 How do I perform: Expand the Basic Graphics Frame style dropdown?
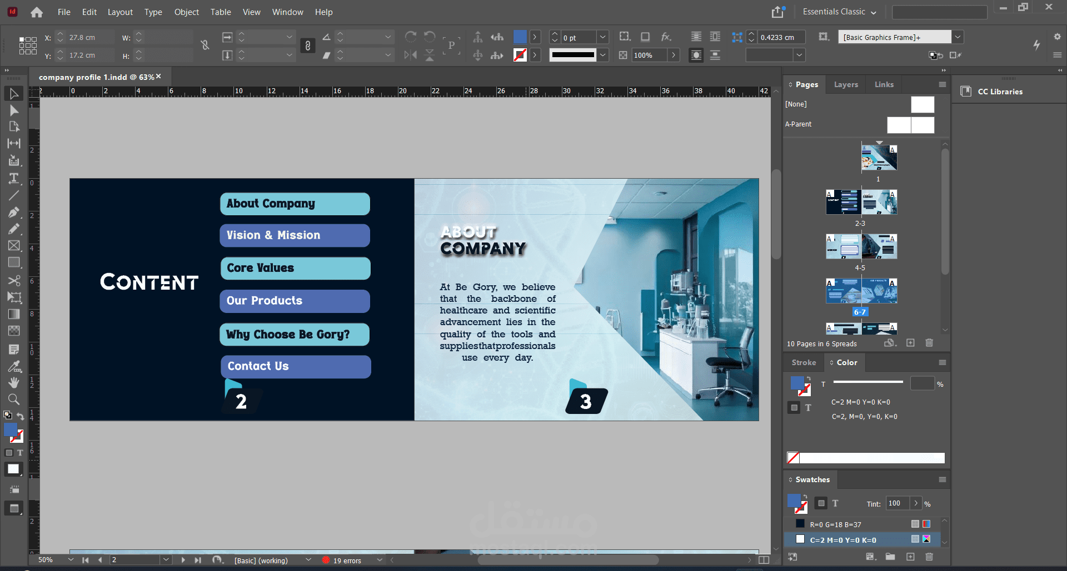(x=958, y=37)
